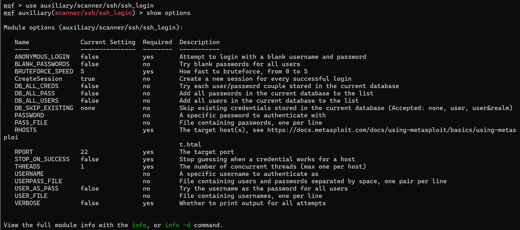Click the green 'info -d' command text
This screenshot has height=230, width=520.
pos(177,225)
